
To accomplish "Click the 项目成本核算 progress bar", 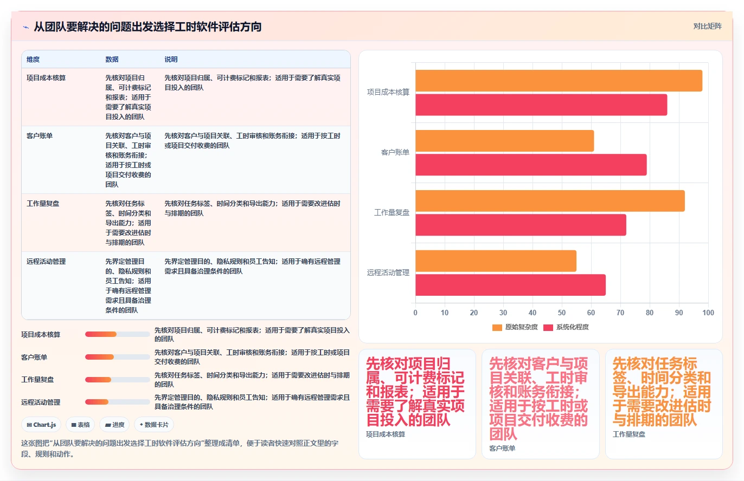I will coord(117,334).
